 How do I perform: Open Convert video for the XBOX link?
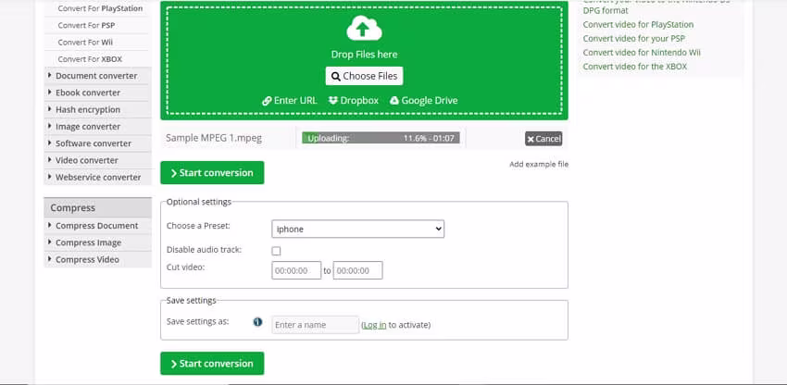point(635,67)
